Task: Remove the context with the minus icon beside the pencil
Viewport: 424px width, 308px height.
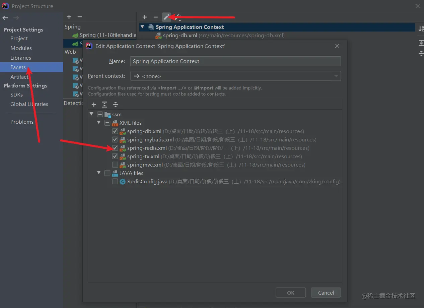Action: coord(155,17)
